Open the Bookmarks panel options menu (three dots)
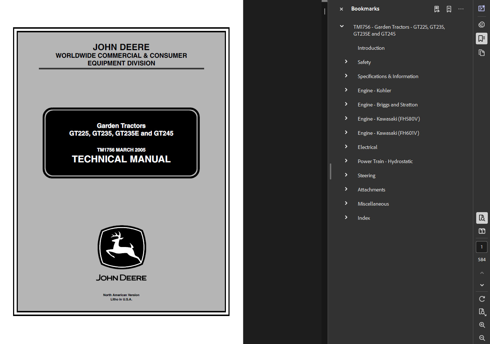 point(461,9)
